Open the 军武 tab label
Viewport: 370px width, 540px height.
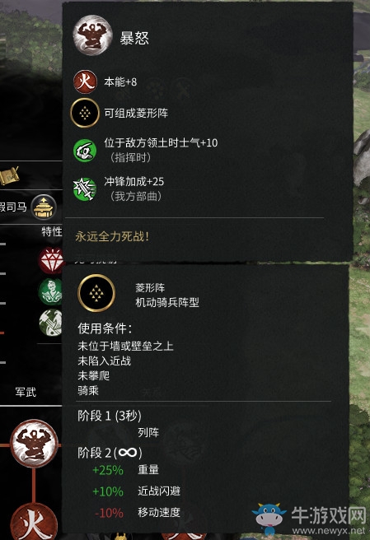coord(26,392)
